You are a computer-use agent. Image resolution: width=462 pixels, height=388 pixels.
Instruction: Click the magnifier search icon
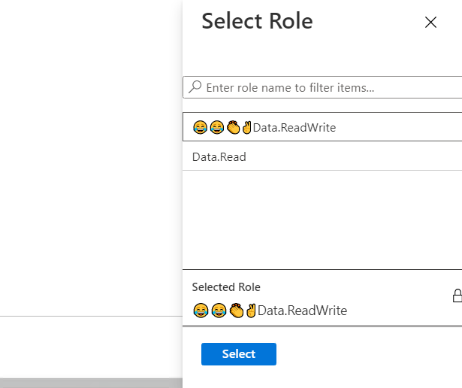[195, 87]
